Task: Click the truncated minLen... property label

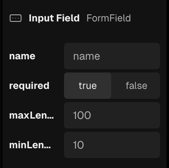Action: point(30,145)
